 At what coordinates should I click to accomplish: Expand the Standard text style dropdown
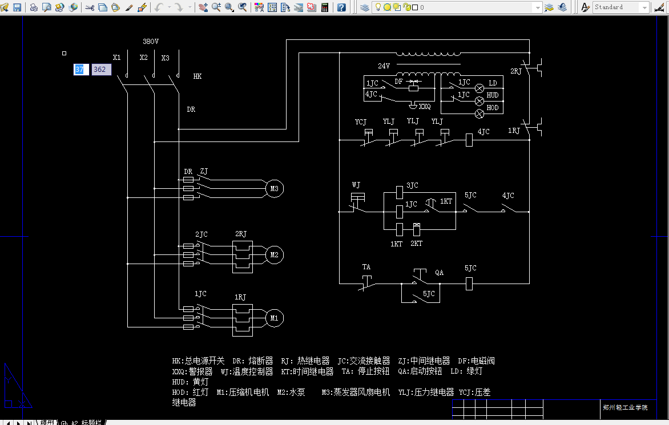644,7
